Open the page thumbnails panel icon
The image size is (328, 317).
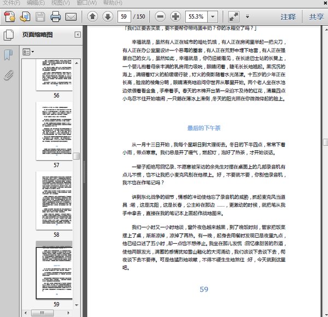9,35
